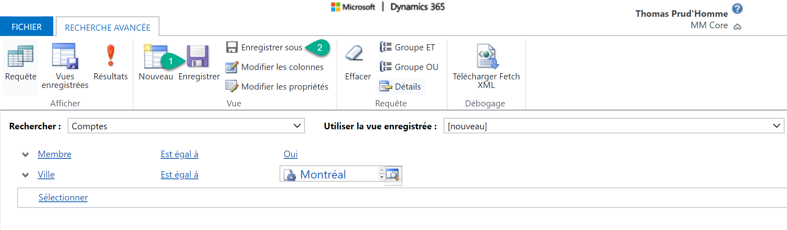787x230 pixels.
Task: Apply Groupe OU to selected rows
Action: click(409, 67)
